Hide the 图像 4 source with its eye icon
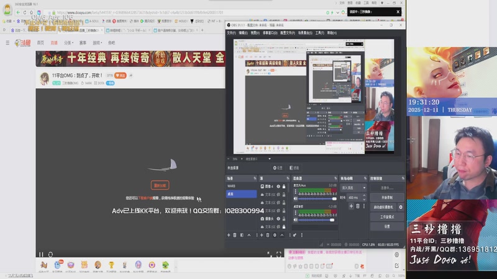Image resolution: width=497 pixels, height=279 pixels. point(278,187)
